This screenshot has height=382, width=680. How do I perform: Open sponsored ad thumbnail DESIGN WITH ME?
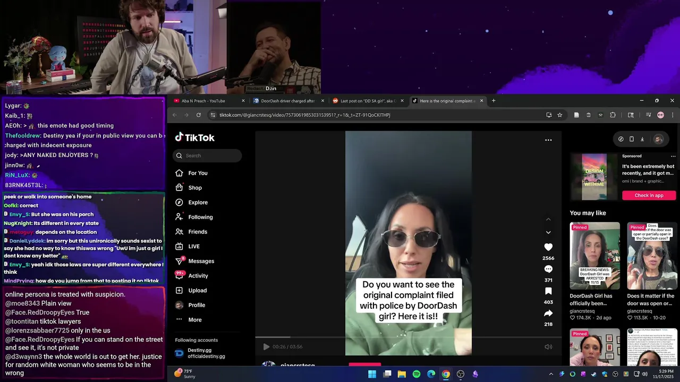coord(594,177)
